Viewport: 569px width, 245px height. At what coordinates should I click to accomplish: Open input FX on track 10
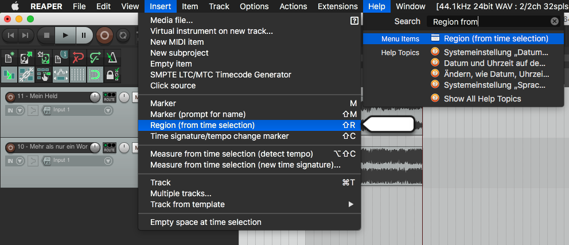[46, 161]
